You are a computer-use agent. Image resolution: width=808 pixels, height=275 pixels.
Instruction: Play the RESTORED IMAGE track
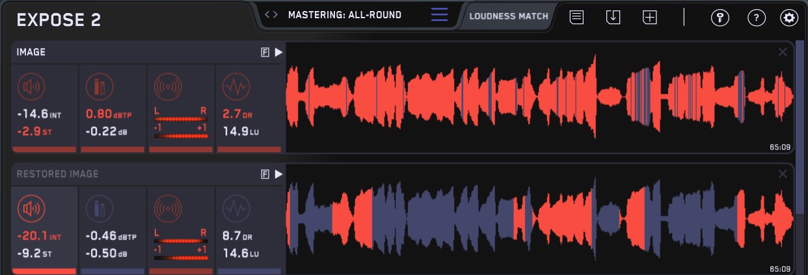[x=278, y=174]
